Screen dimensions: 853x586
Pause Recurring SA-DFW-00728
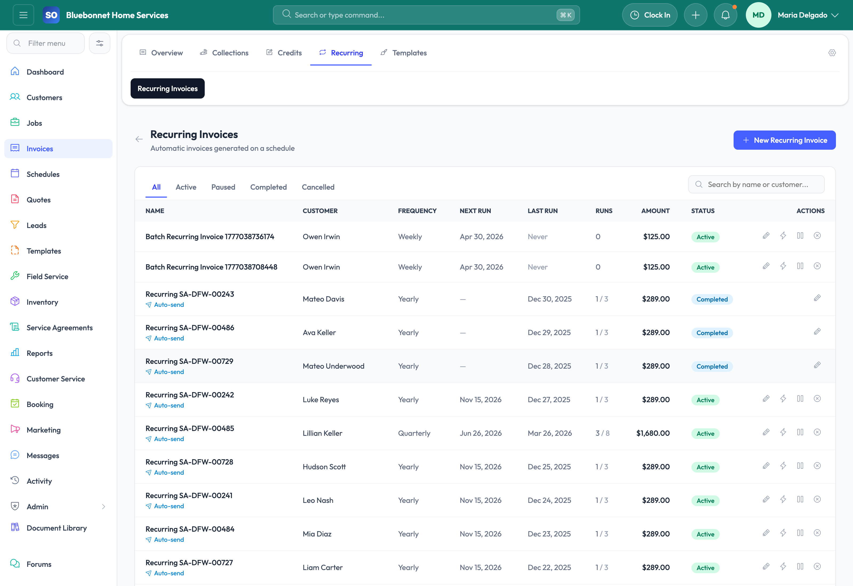[800, 466]
